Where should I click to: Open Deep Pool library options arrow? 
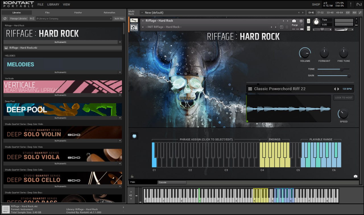coord(120,118)
